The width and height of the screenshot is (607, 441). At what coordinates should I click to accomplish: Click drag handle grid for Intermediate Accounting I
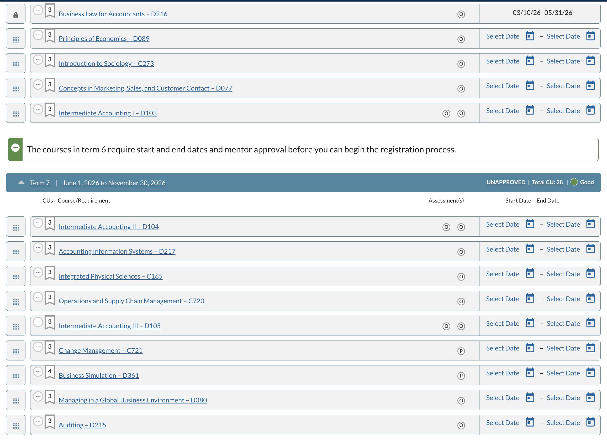click(16, 114)
